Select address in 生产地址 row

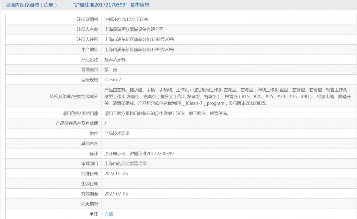(139, 50)
